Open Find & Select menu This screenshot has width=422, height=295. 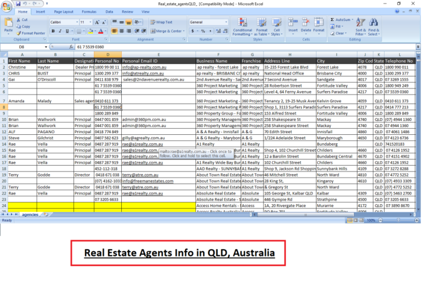click(374, 26)
